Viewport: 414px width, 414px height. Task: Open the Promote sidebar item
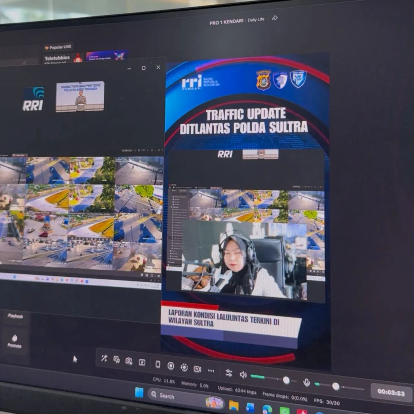tap(14, 341)
